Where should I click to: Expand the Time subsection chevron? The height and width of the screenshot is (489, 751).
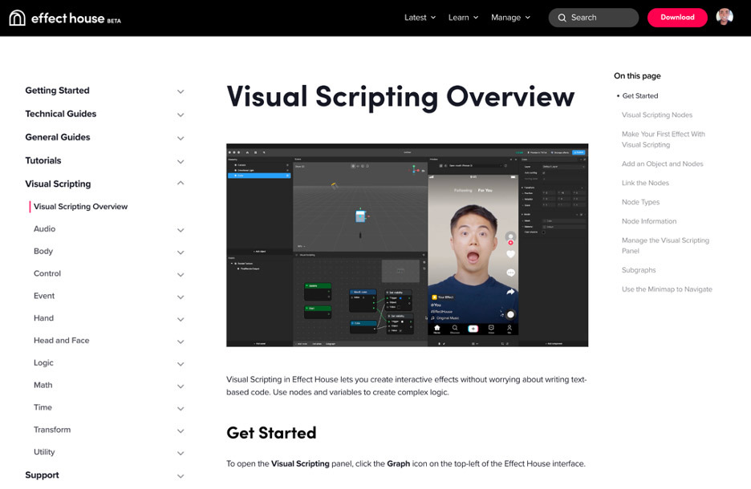(181, 409)
